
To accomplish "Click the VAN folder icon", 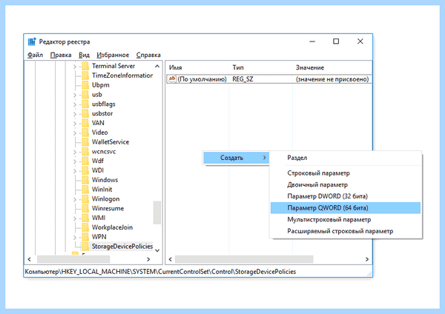I will [85, 123].
